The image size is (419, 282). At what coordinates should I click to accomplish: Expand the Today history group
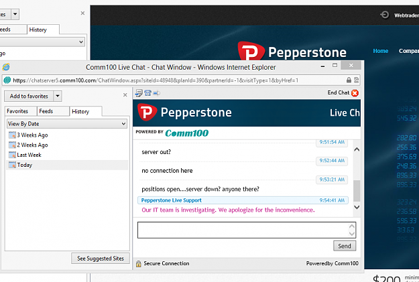coord(67,165)
